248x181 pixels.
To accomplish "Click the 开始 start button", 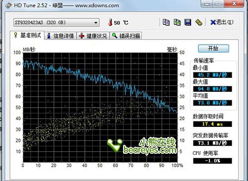I will pos(213,49).
